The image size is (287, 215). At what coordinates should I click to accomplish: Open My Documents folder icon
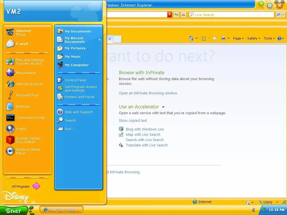(60, 31)
